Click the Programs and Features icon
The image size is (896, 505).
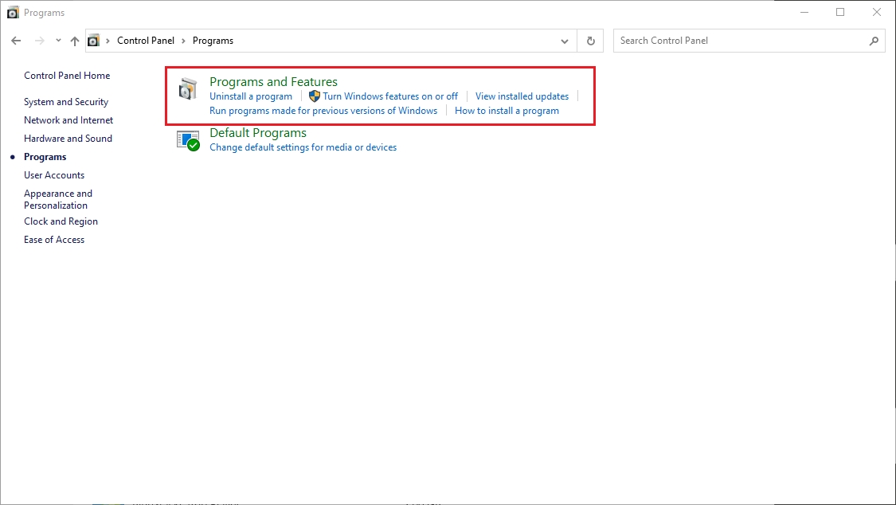pos(188,89)
